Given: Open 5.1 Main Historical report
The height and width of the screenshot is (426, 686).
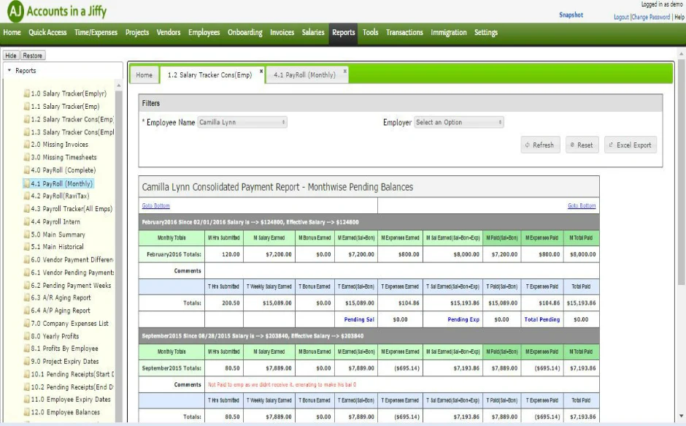Looking at the screenshot, I should pos(58,247).
